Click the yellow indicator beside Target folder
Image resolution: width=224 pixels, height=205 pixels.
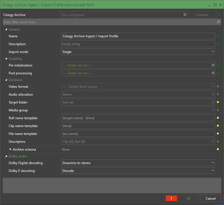click(x=218, y=102)
